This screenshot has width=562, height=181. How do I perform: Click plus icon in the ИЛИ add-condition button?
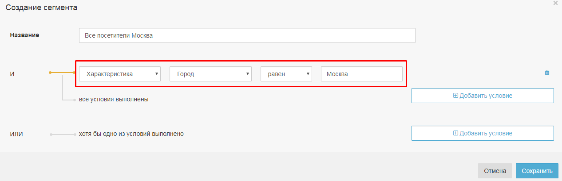tap(455, 133)
